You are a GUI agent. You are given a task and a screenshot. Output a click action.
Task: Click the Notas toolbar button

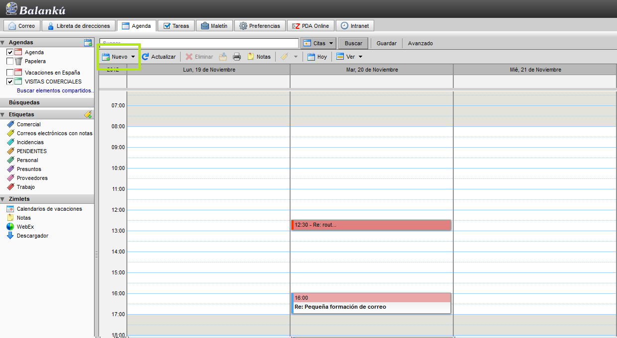259,57
